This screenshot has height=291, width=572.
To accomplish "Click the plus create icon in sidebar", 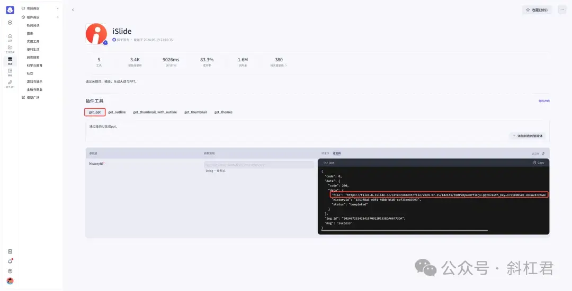I will pyautogui.click(x=10, y=23).
